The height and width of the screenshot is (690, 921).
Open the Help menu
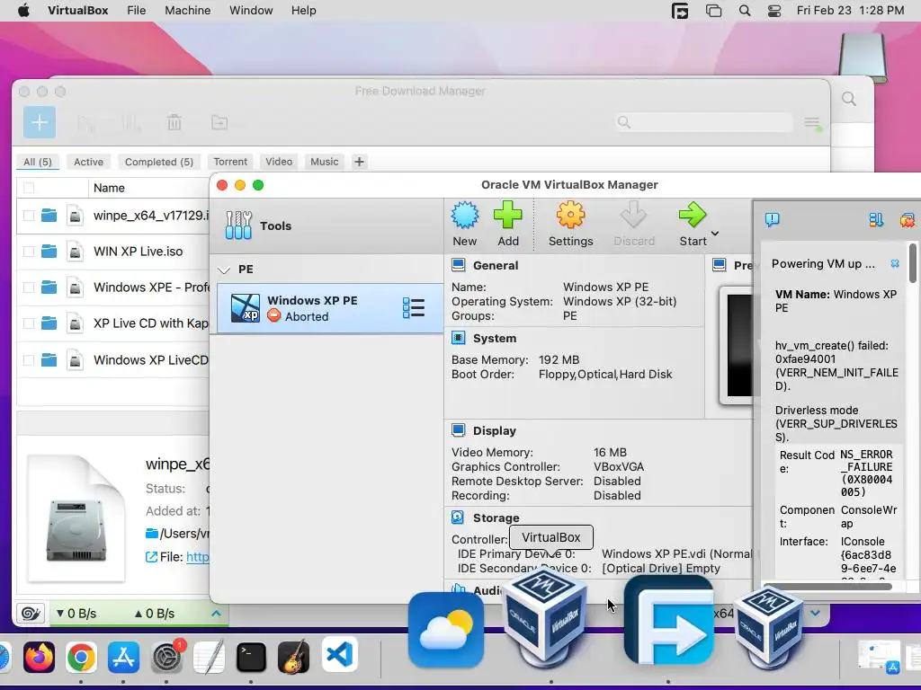click(304, 10)
